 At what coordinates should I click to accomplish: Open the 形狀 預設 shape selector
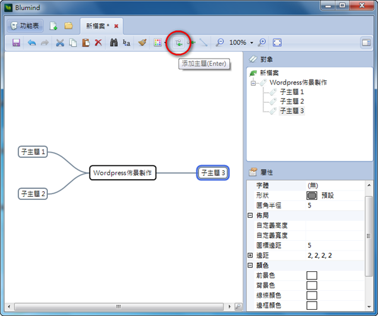(335, 196)
